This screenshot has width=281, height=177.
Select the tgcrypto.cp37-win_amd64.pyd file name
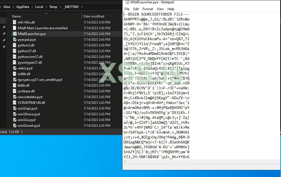pyautogui.click(x=40, y=80)
